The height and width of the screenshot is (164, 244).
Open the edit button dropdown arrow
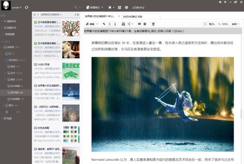pyautogui.click(x=97, y=24)
